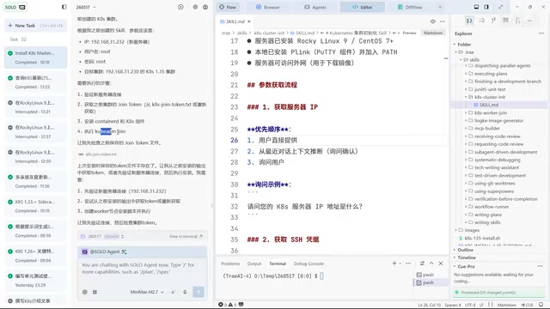Open the settings gear icon
Image resolution: width=550 pixels, height=309 pixels.
point(195,7)
